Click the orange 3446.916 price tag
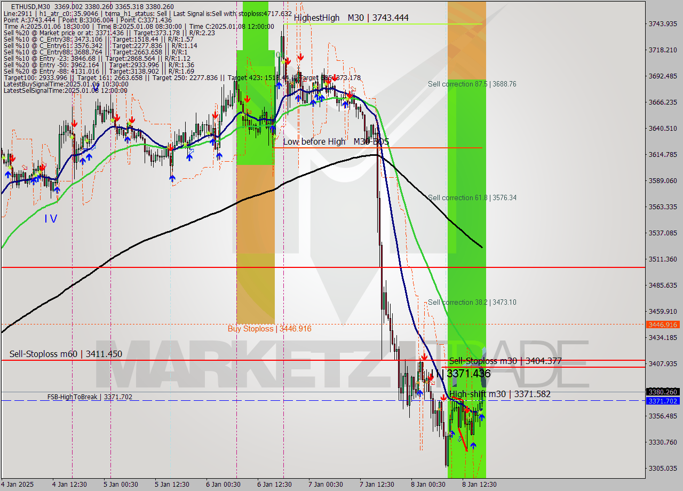 pos(662,324)
